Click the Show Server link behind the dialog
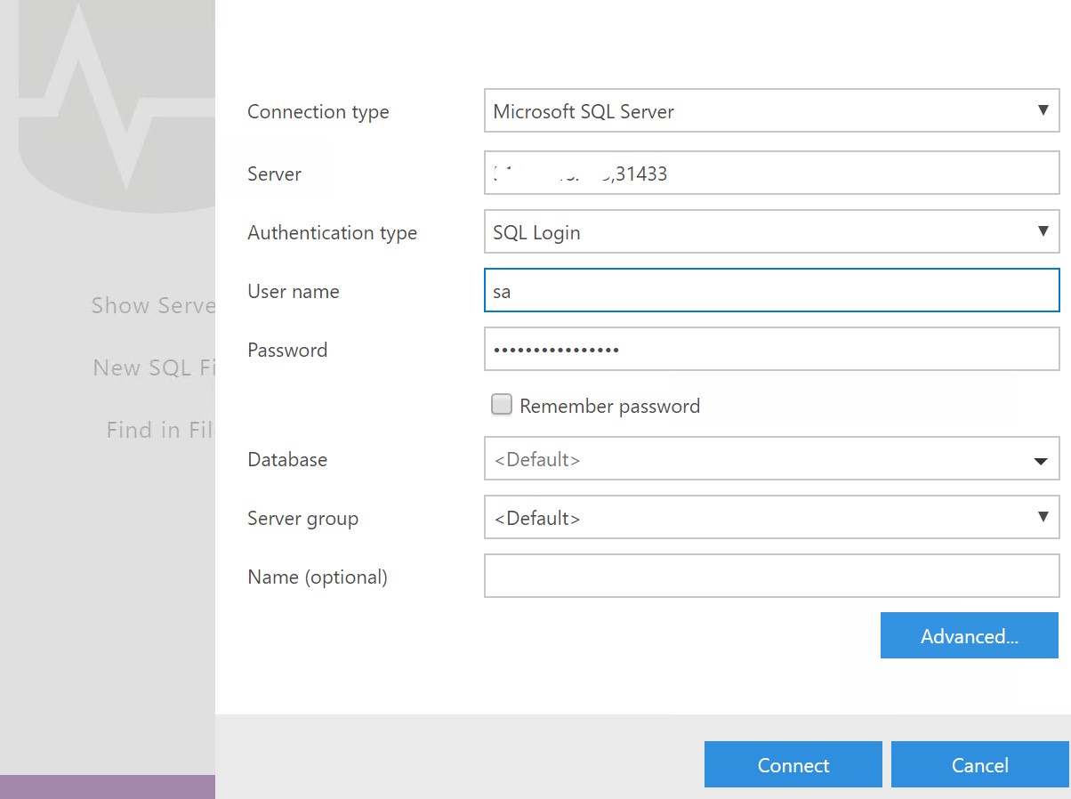The width and height of the screenshot is (1071, 799). click(153, 306)
